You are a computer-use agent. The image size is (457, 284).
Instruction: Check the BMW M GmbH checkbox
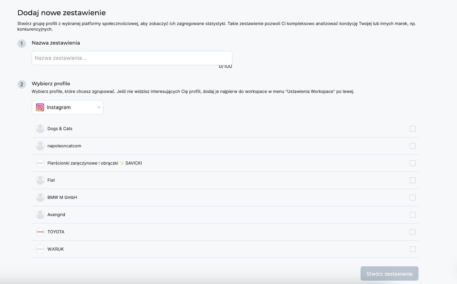pos(412,198)
